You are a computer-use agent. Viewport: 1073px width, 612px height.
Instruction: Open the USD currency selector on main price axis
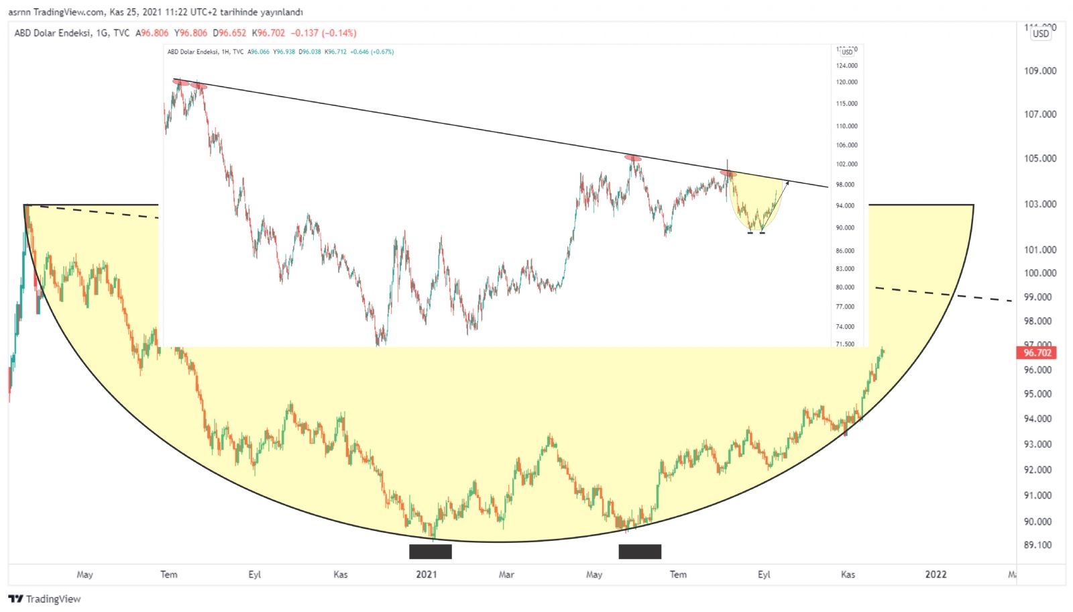(x=1041, y=34)
